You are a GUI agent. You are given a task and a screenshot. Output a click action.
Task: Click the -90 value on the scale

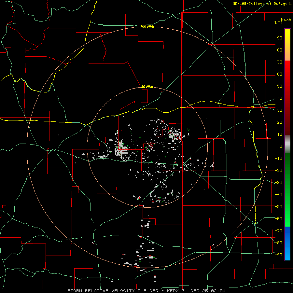(x=278, y=255)
